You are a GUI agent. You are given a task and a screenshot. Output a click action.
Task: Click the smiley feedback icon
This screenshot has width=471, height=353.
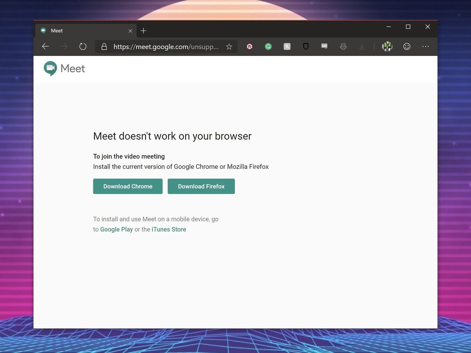407,46
